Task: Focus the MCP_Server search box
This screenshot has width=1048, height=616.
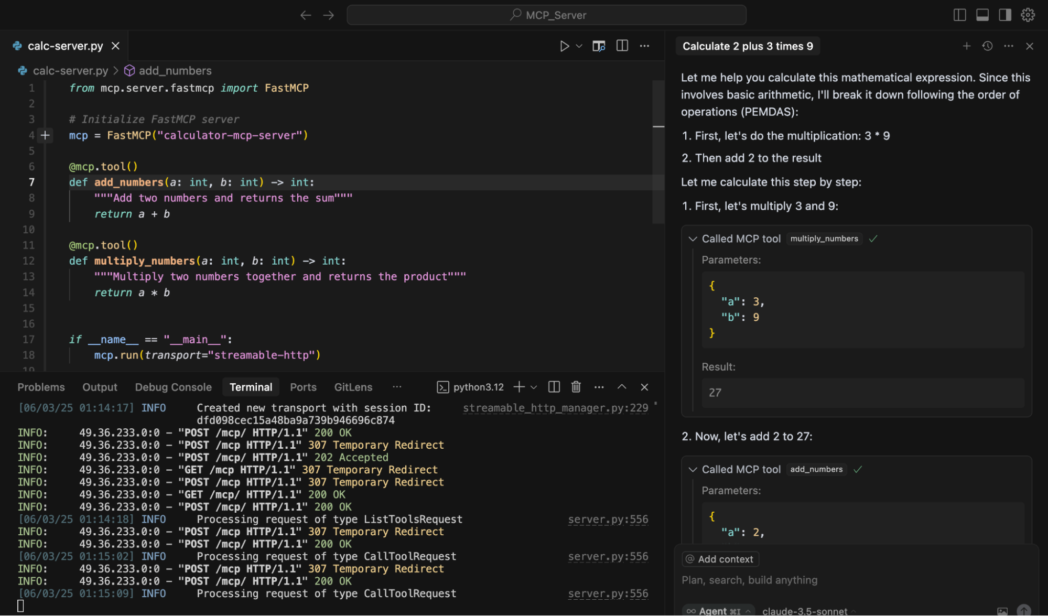Action: point(546,15)
